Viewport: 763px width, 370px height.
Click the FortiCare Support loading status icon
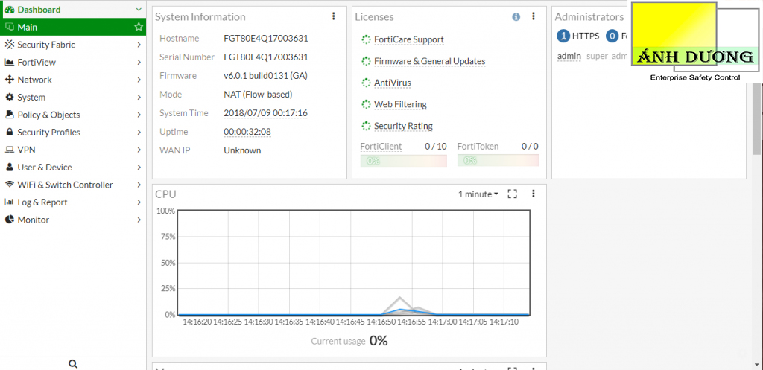point(366,40)
